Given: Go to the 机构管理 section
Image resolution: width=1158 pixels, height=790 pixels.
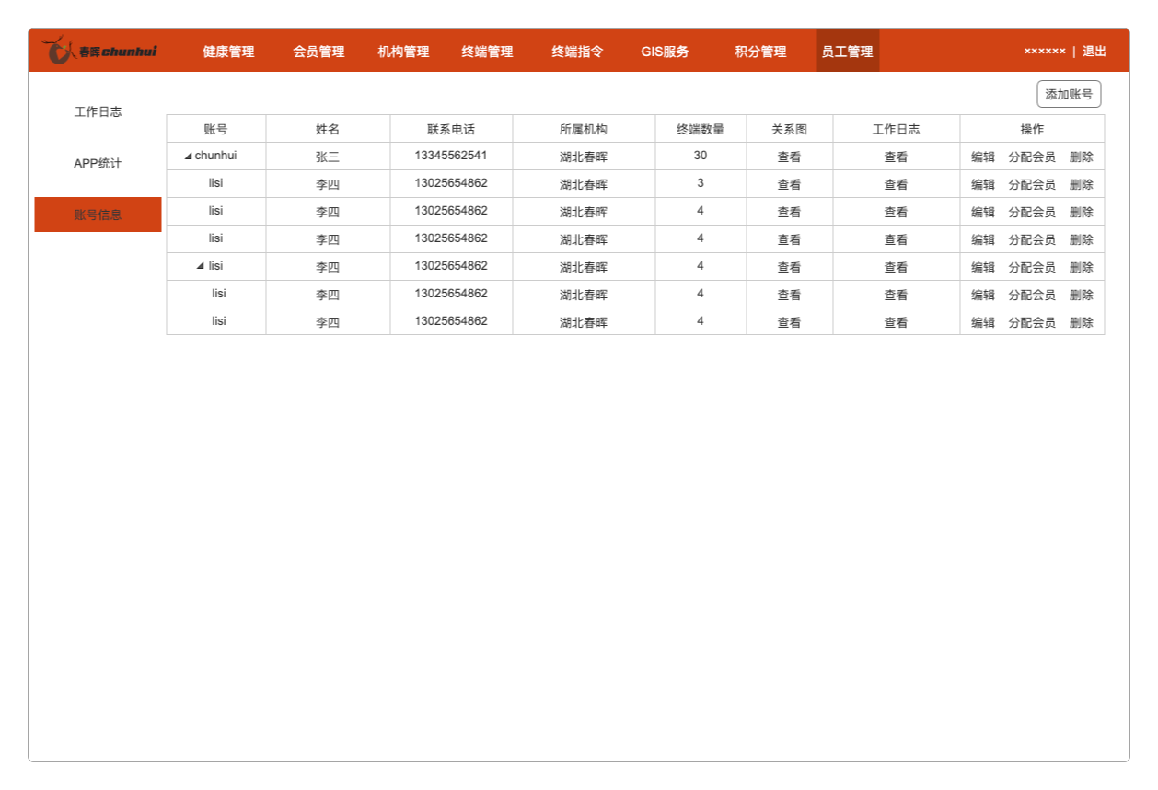Looking at the screenshot, I should tap(403, 52).
